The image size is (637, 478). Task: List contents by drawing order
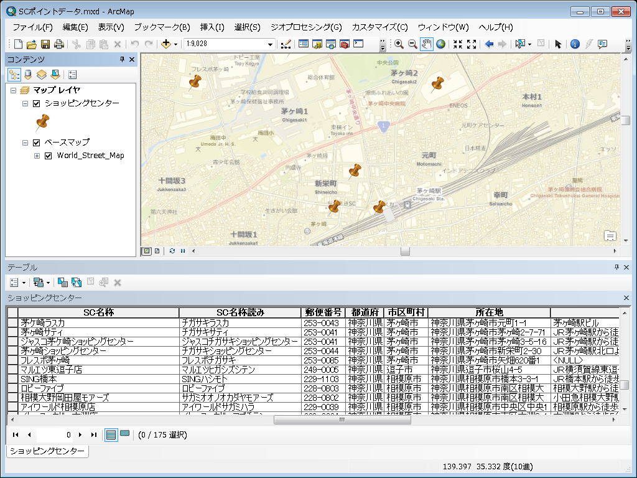tap(14, 75)
